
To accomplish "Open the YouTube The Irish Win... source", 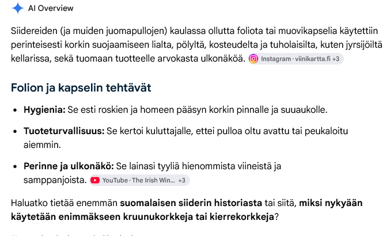I will pyautogui.click(x=139, y=180).
